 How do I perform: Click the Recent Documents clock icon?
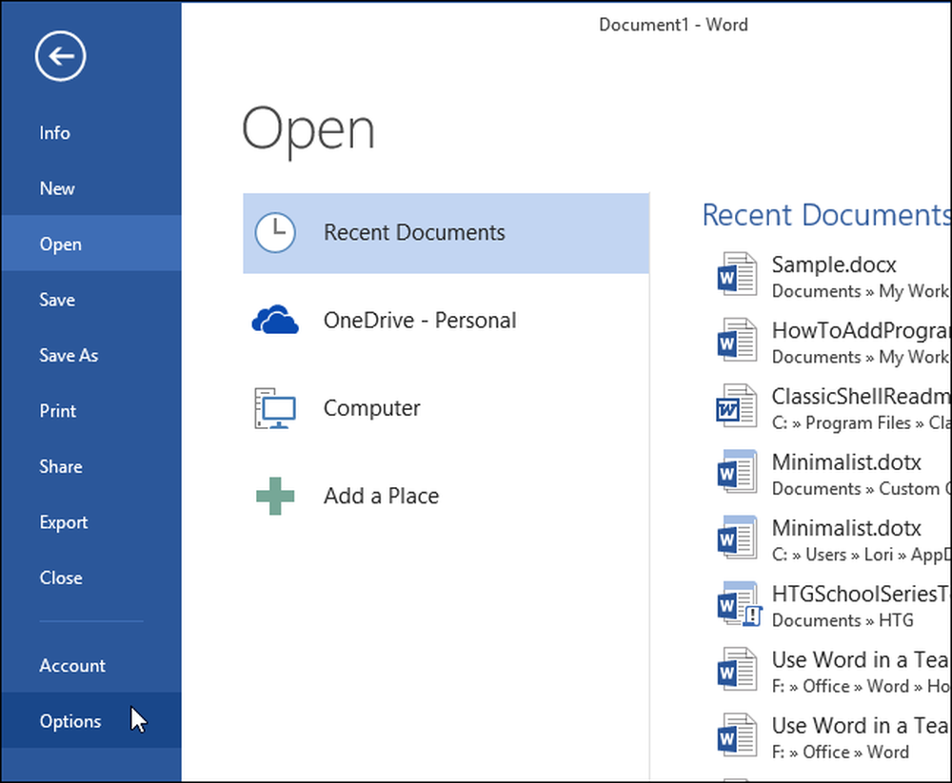(x=275, y=232)
